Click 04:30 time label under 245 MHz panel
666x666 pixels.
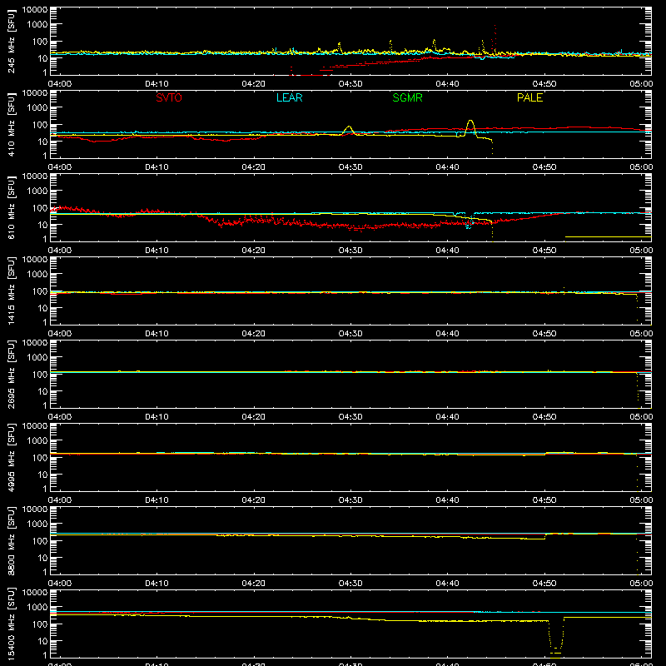click(x=350, y=84)
